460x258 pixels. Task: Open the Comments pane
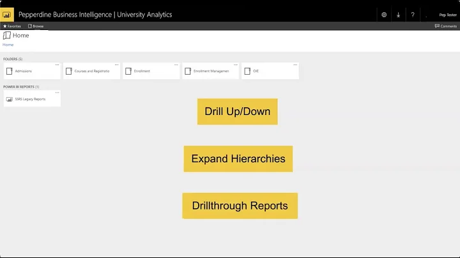click(446, 26)
